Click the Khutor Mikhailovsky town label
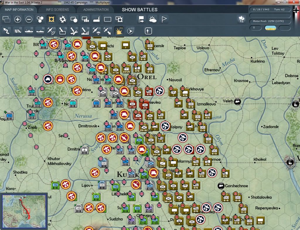The height and width of the screenshot is (230, 300). (x=59, y=161)
